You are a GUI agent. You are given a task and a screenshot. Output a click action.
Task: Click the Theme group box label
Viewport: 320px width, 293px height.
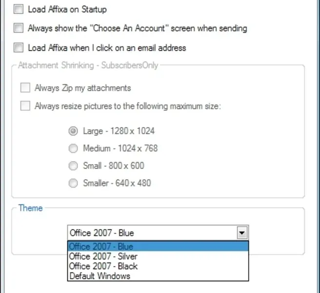pos(30,208)
